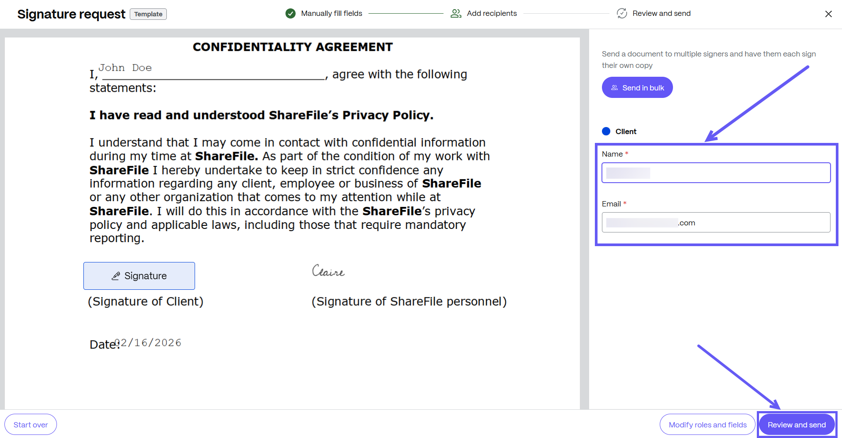This screenshot has height=438, width=842.
Task: Click the green checkmark step icon
Action: pos(290,14)
